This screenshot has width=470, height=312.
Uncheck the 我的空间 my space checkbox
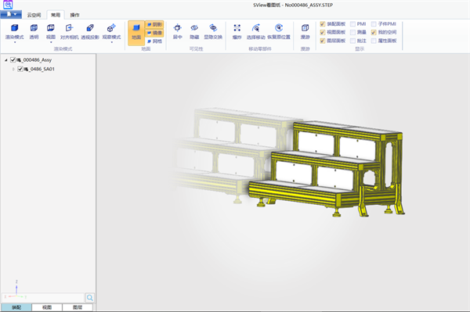(374, 32)
